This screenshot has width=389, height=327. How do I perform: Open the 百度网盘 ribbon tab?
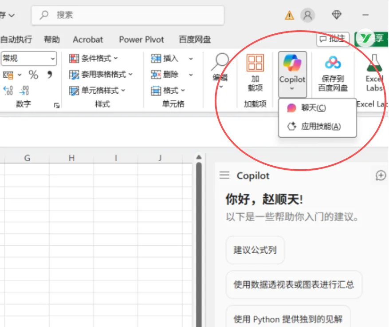195,40
